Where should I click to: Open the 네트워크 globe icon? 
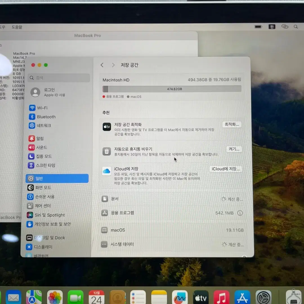(x=32, y=126)
